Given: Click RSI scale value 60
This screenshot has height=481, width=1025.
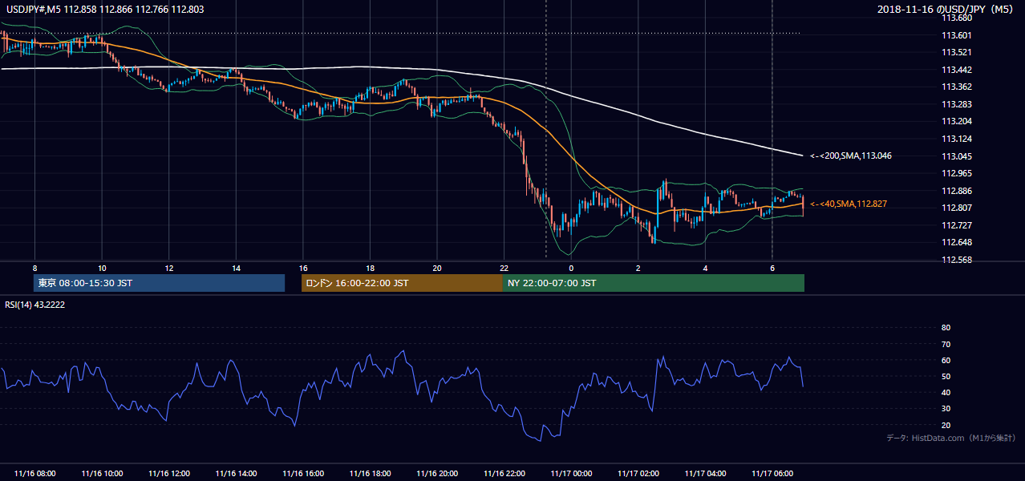Looking at the screenshot, I should [x=946, y=360].
